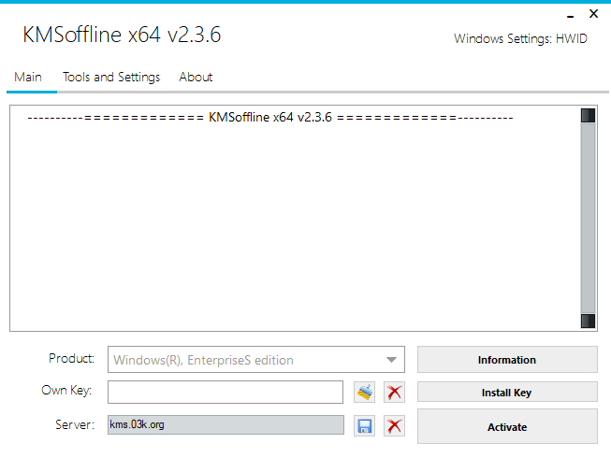This screenshot has width=611, height=458.
Task: Minimize the KMSoffline window
Action: (x=571, y=16)
